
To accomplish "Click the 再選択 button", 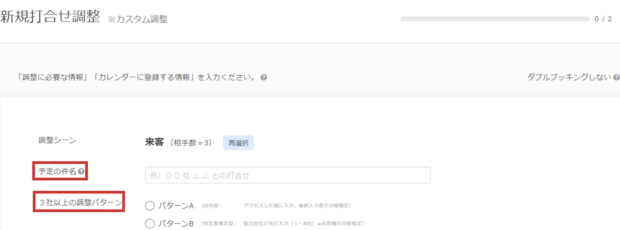I will (x=238, y=143).
